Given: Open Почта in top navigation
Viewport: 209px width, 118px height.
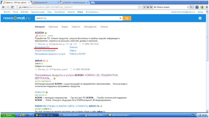Looking at the screenshot, I should tap(15, 12).
